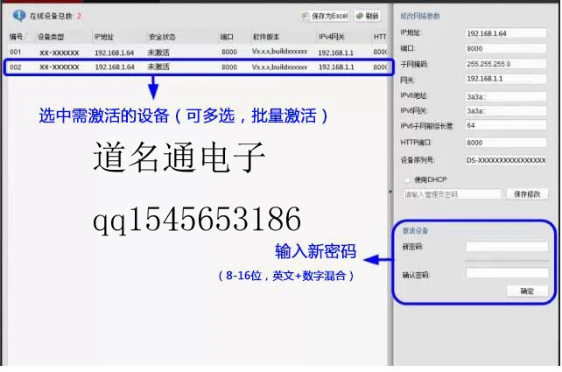The width and height of the screenshot is (562, 372).
Task: Edit the 网关 field 192.168.1.1 in right panel
Action: (x=506, y=79)
